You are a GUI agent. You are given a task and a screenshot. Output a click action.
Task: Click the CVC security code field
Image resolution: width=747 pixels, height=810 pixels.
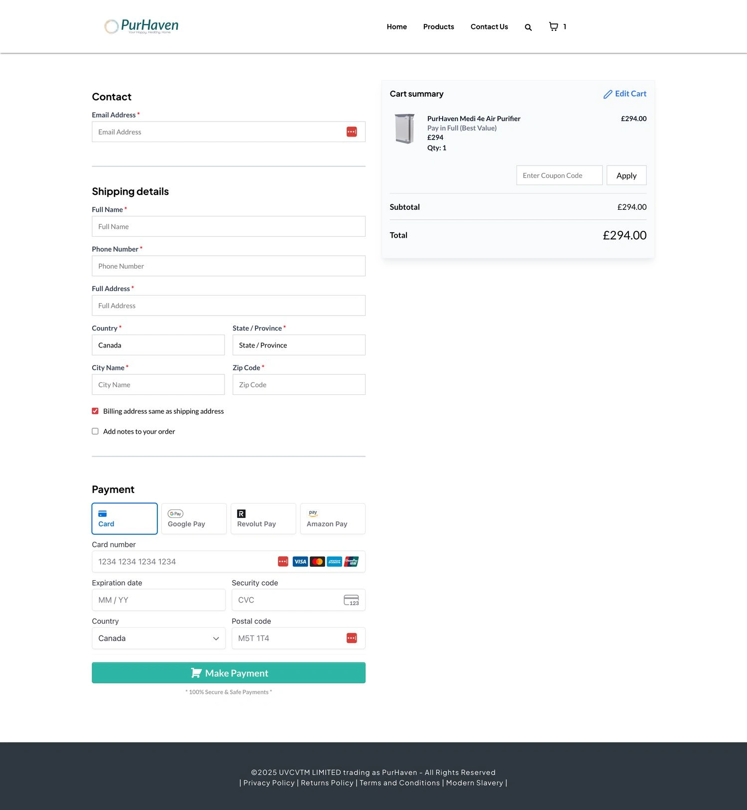pos(299,600)
